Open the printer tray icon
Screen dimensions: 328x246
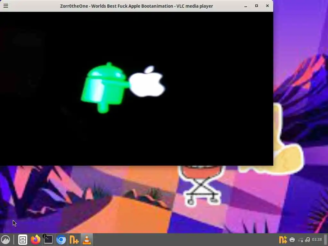(292, 240)
